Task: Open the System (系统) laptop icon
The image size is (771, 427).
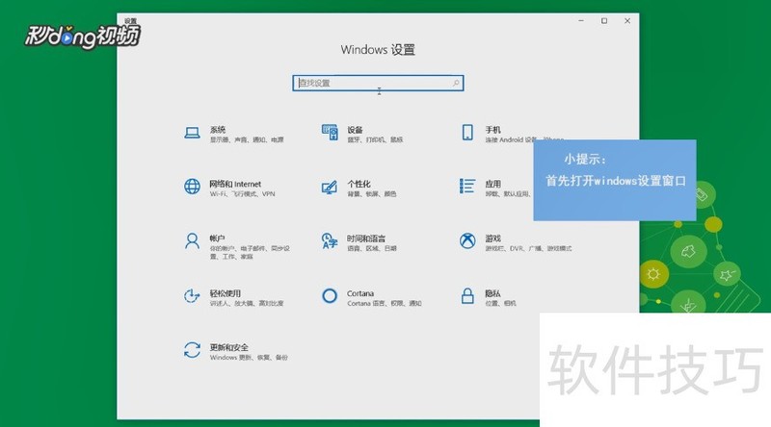Action: [192, 133]
